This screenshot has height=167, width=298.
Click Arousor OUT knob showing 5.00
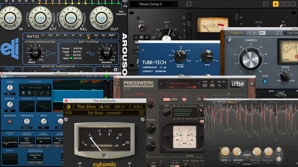(102, 18)
